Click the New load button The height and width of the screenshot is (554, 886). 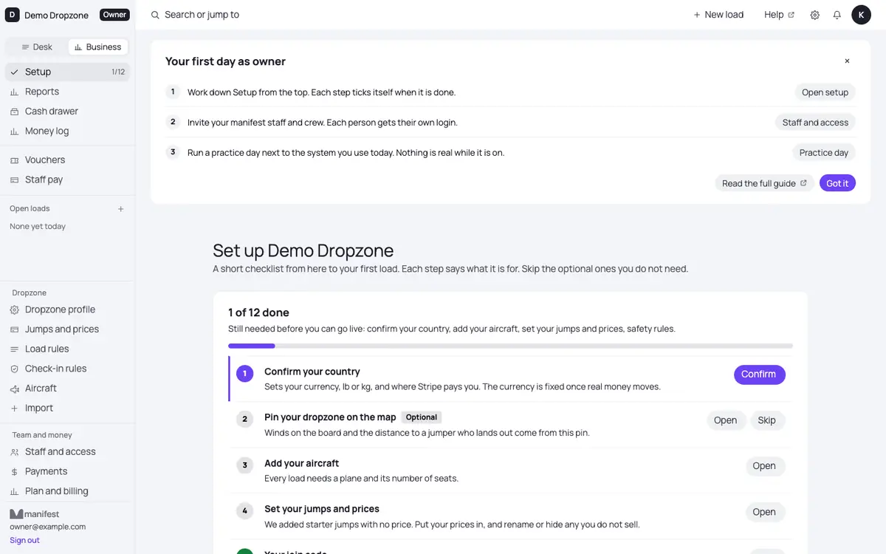click(718, 15)
